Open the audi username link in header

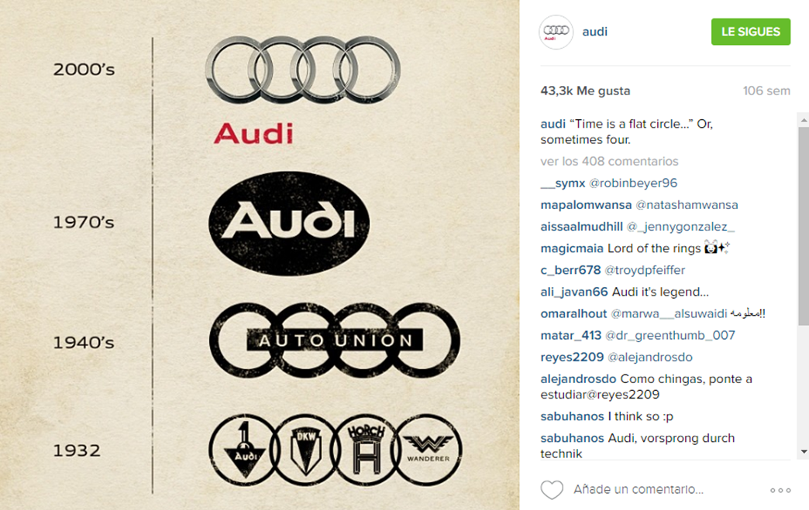pyautogui.click(x=594, y=32)
